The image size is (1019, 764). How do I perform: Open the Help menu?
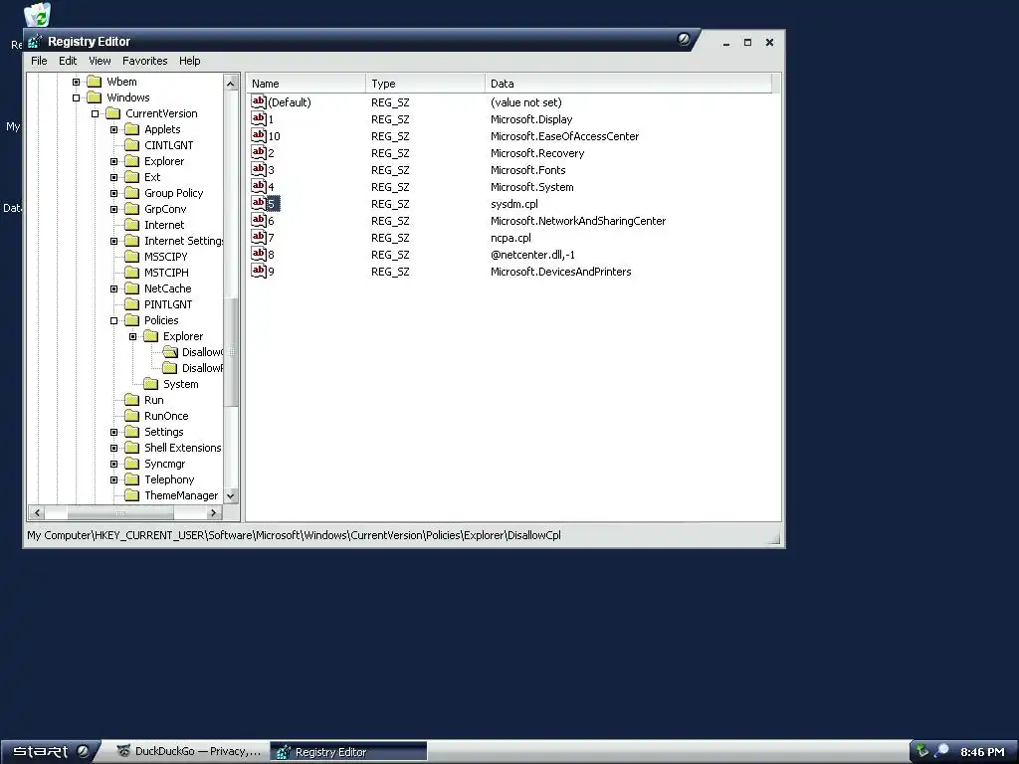click(190, 61)
